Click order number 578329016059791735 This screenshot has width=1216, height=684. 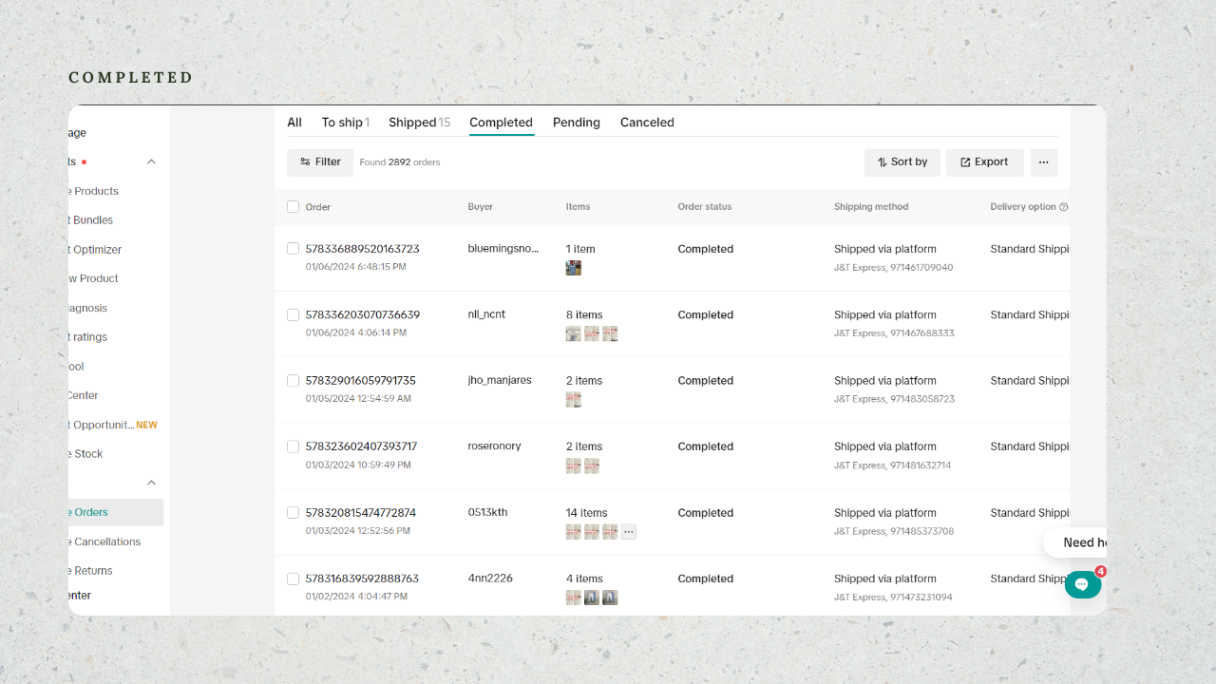click(361, 380)
